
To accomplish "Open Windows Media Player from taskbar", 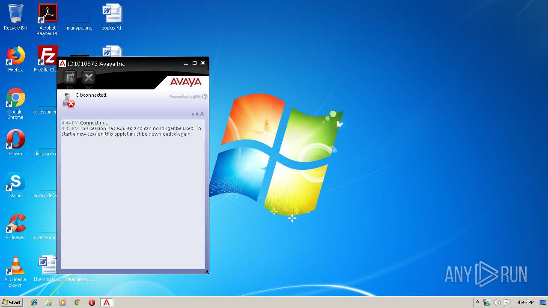I will (x=63, y=302).
